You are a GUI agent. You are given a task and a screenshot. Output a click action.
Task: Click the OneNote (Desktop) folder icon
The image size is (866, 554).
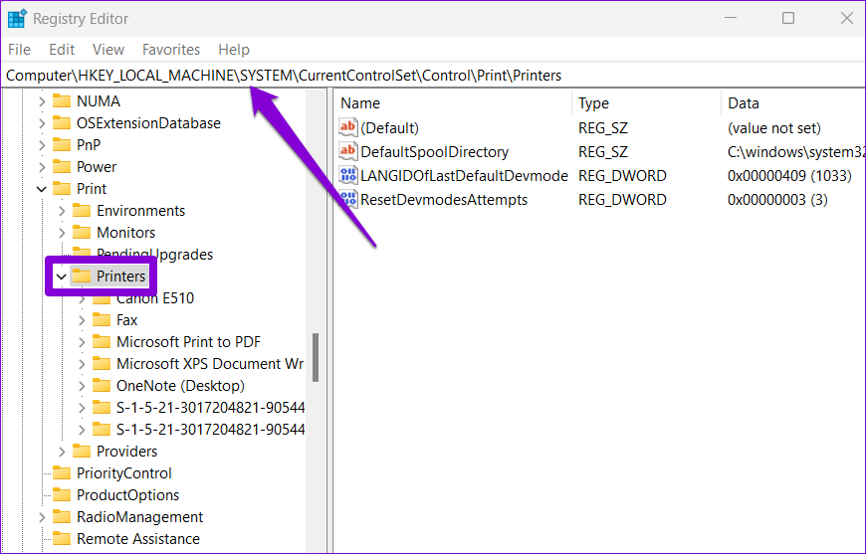(102, 386)
